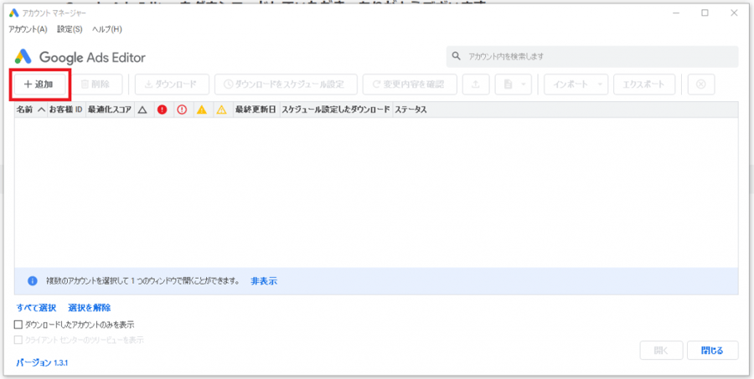Click the solid yellow warning column icon
Image resolution: width=754 pixels, height=379 pixels.
pos(201,110)
